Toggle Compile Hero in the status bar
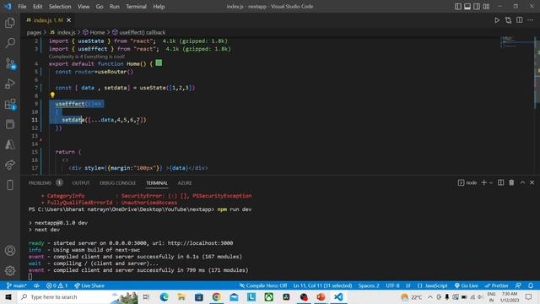The height and width of the screenshot is (304, 540). [263, 285]
